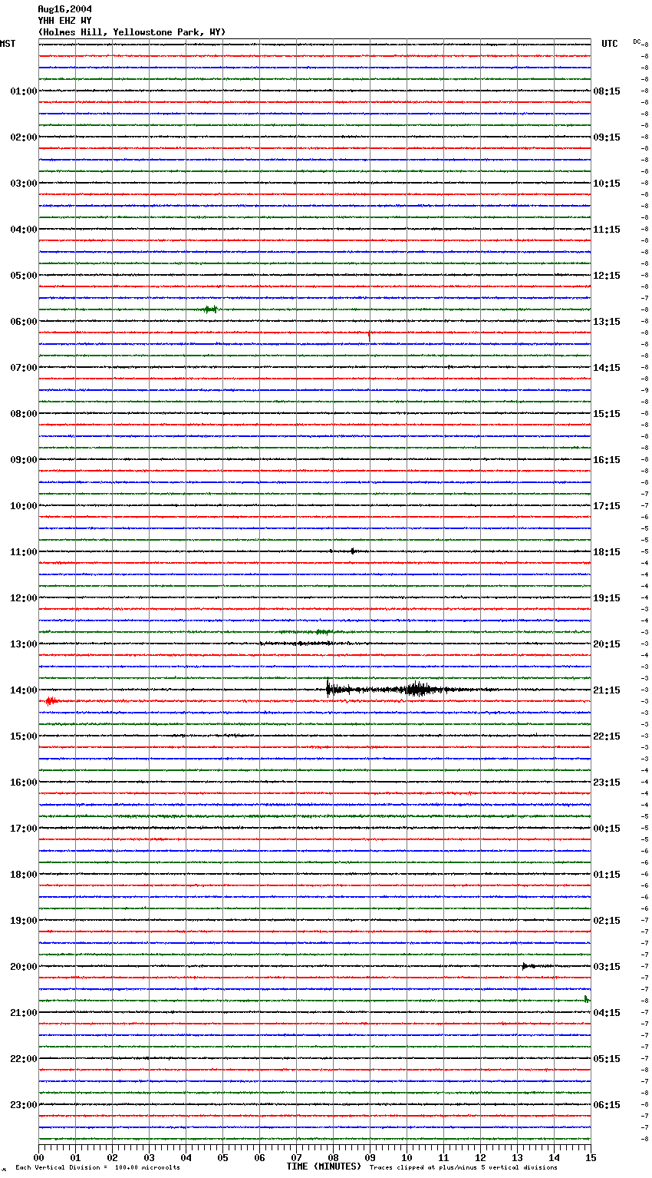Click the 'MST' time zone label
Image resolution: width=652 pixels, height=1178 pixels.
click(x=8, y=44)
